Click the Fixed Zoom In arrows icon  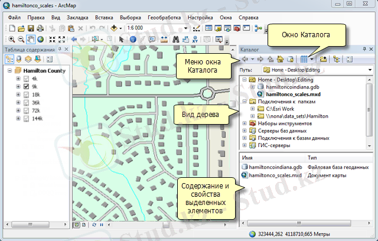click(52, 40)
